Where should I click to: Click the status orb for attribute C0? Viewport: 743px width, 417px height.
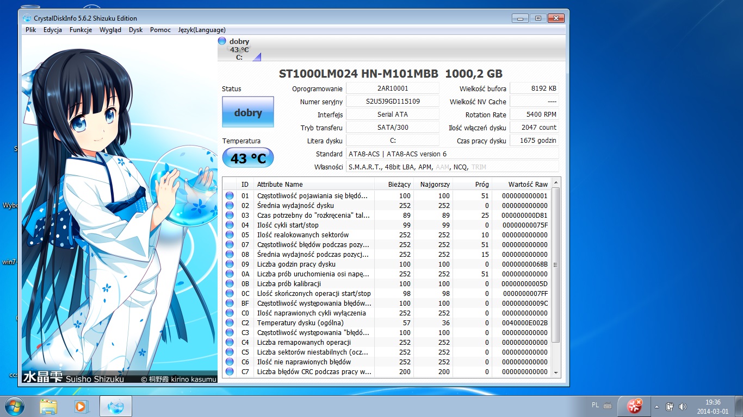230,313
